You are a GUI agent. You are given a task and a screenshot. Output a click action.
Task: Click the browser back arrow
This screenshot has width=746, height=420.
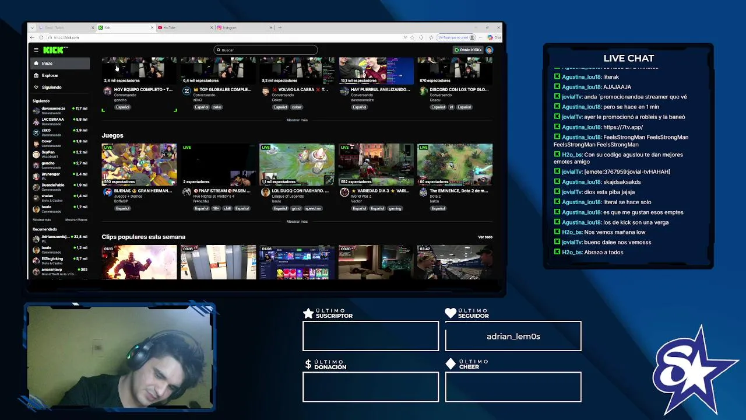[33, 37]
